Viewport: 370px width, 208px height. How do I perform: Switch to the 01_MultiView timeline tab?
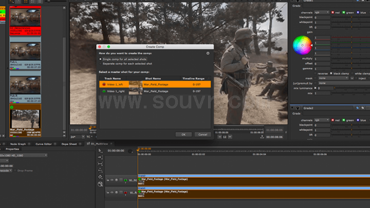pyautogui.click(x=99, y=144)
